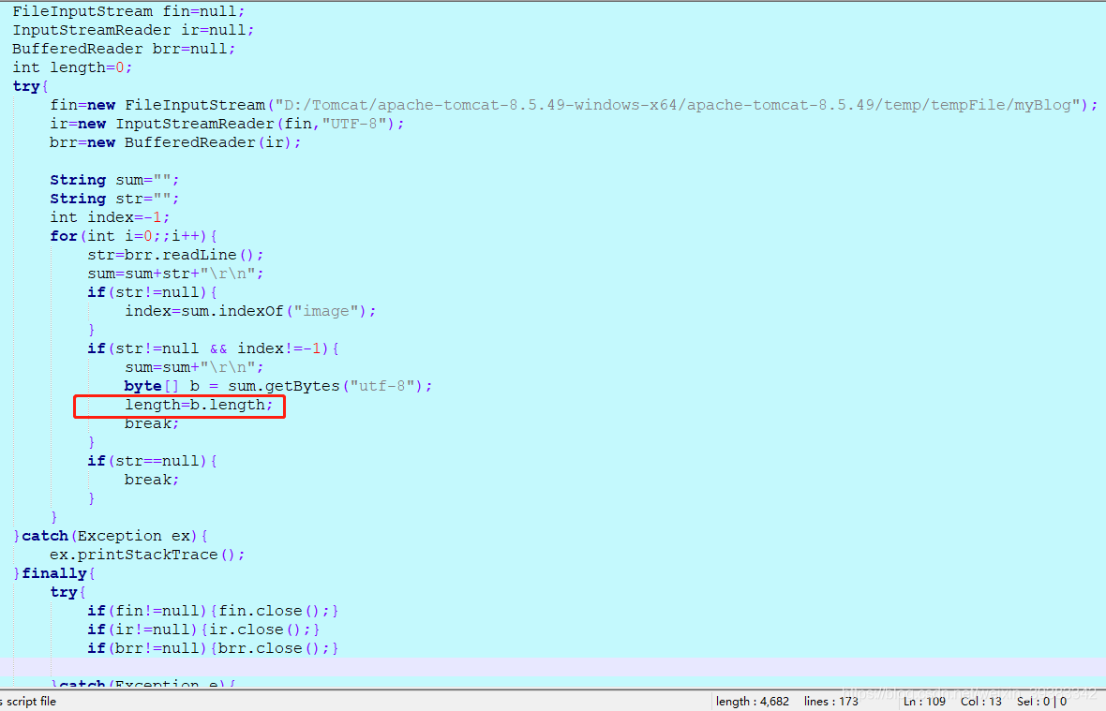
Task: Click the line 'InputStreamReader ir=null;'
Action: [133, 30]
